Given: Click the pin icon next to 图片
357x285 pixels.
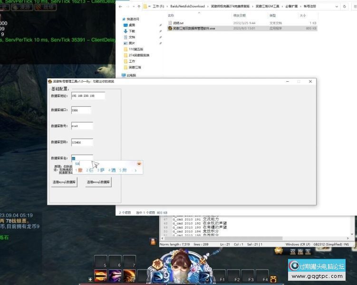Looking at the screenshot, I should pos(161,43).
